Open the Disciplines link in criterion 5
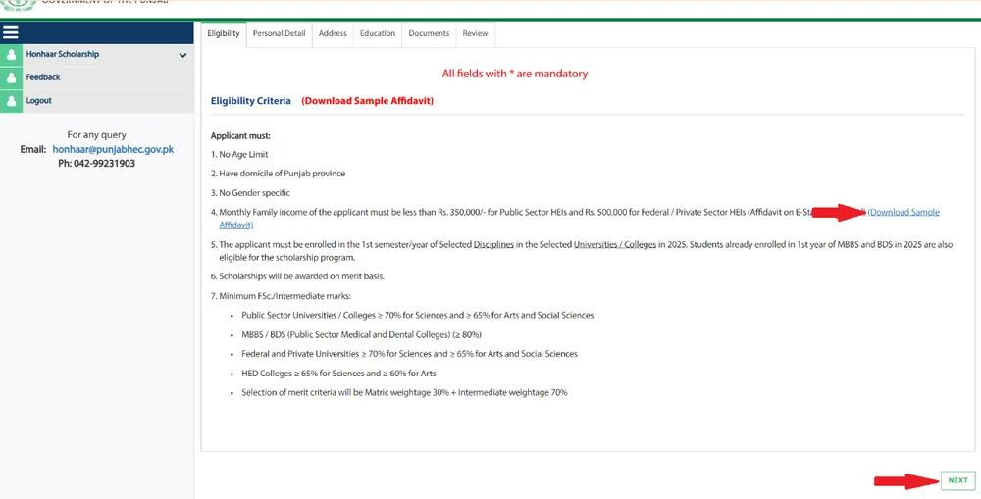The height and width of the screenshot is (499, 981). click(493, 245)
